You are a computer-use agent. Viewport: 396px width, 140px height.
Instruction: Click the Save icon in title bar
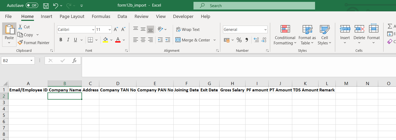[46, 6]
